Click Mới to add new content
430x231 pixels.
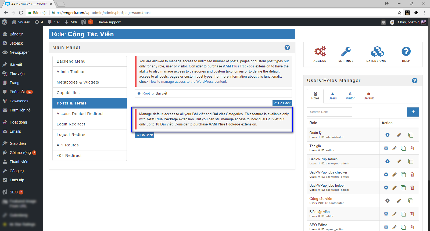(71, 22)
